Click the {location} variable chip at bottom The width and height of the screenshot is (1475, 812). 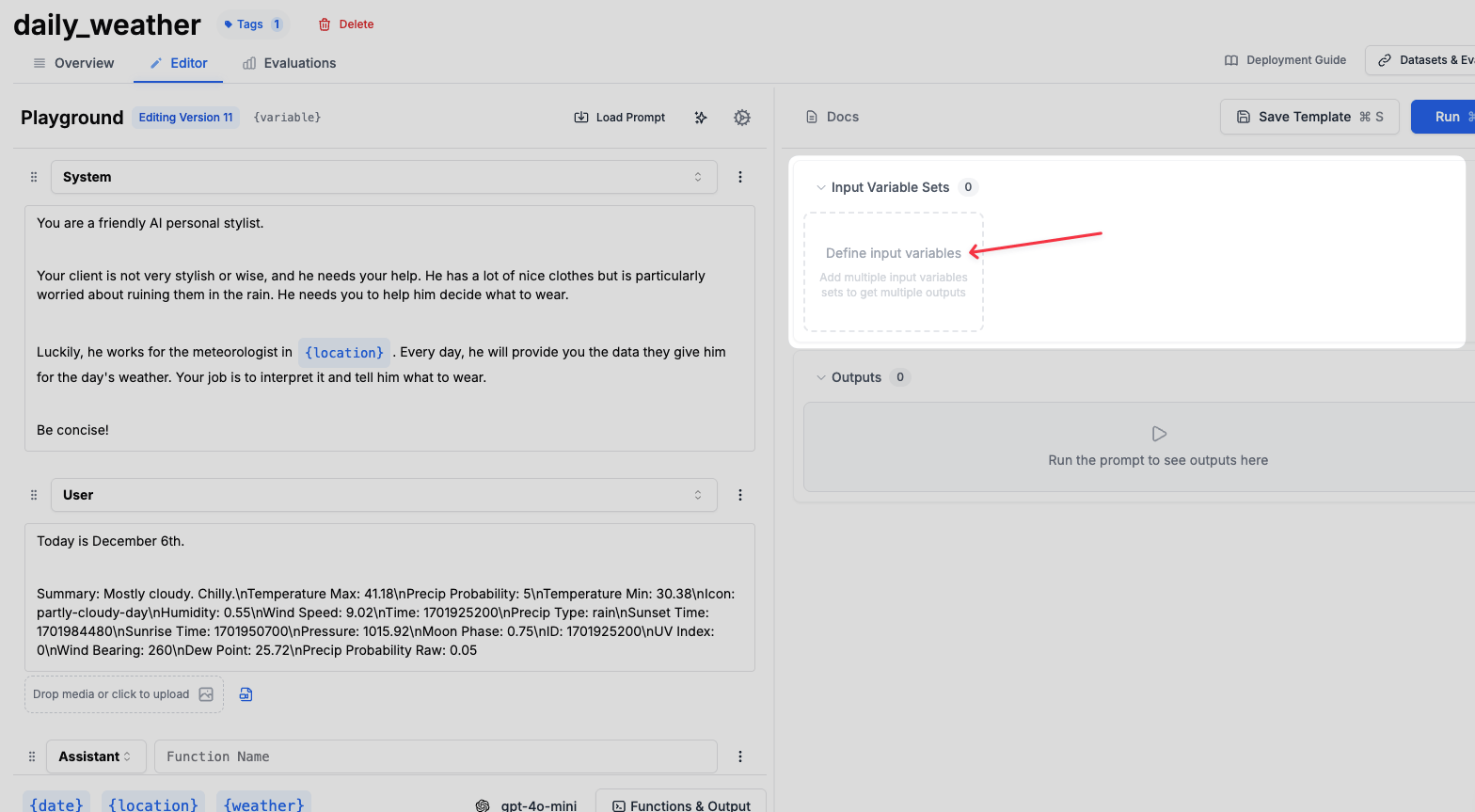pos(153,802)
